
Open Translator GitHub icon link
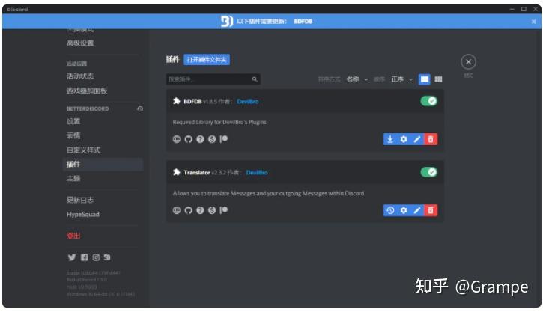coord(189,210)
